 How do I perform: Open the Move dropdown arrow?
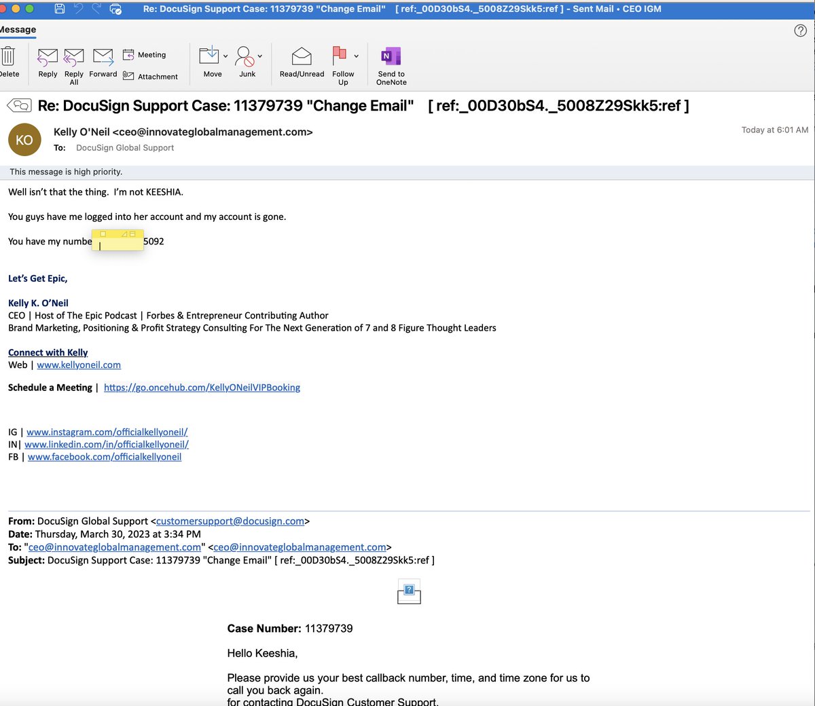(x=225, y=56)
